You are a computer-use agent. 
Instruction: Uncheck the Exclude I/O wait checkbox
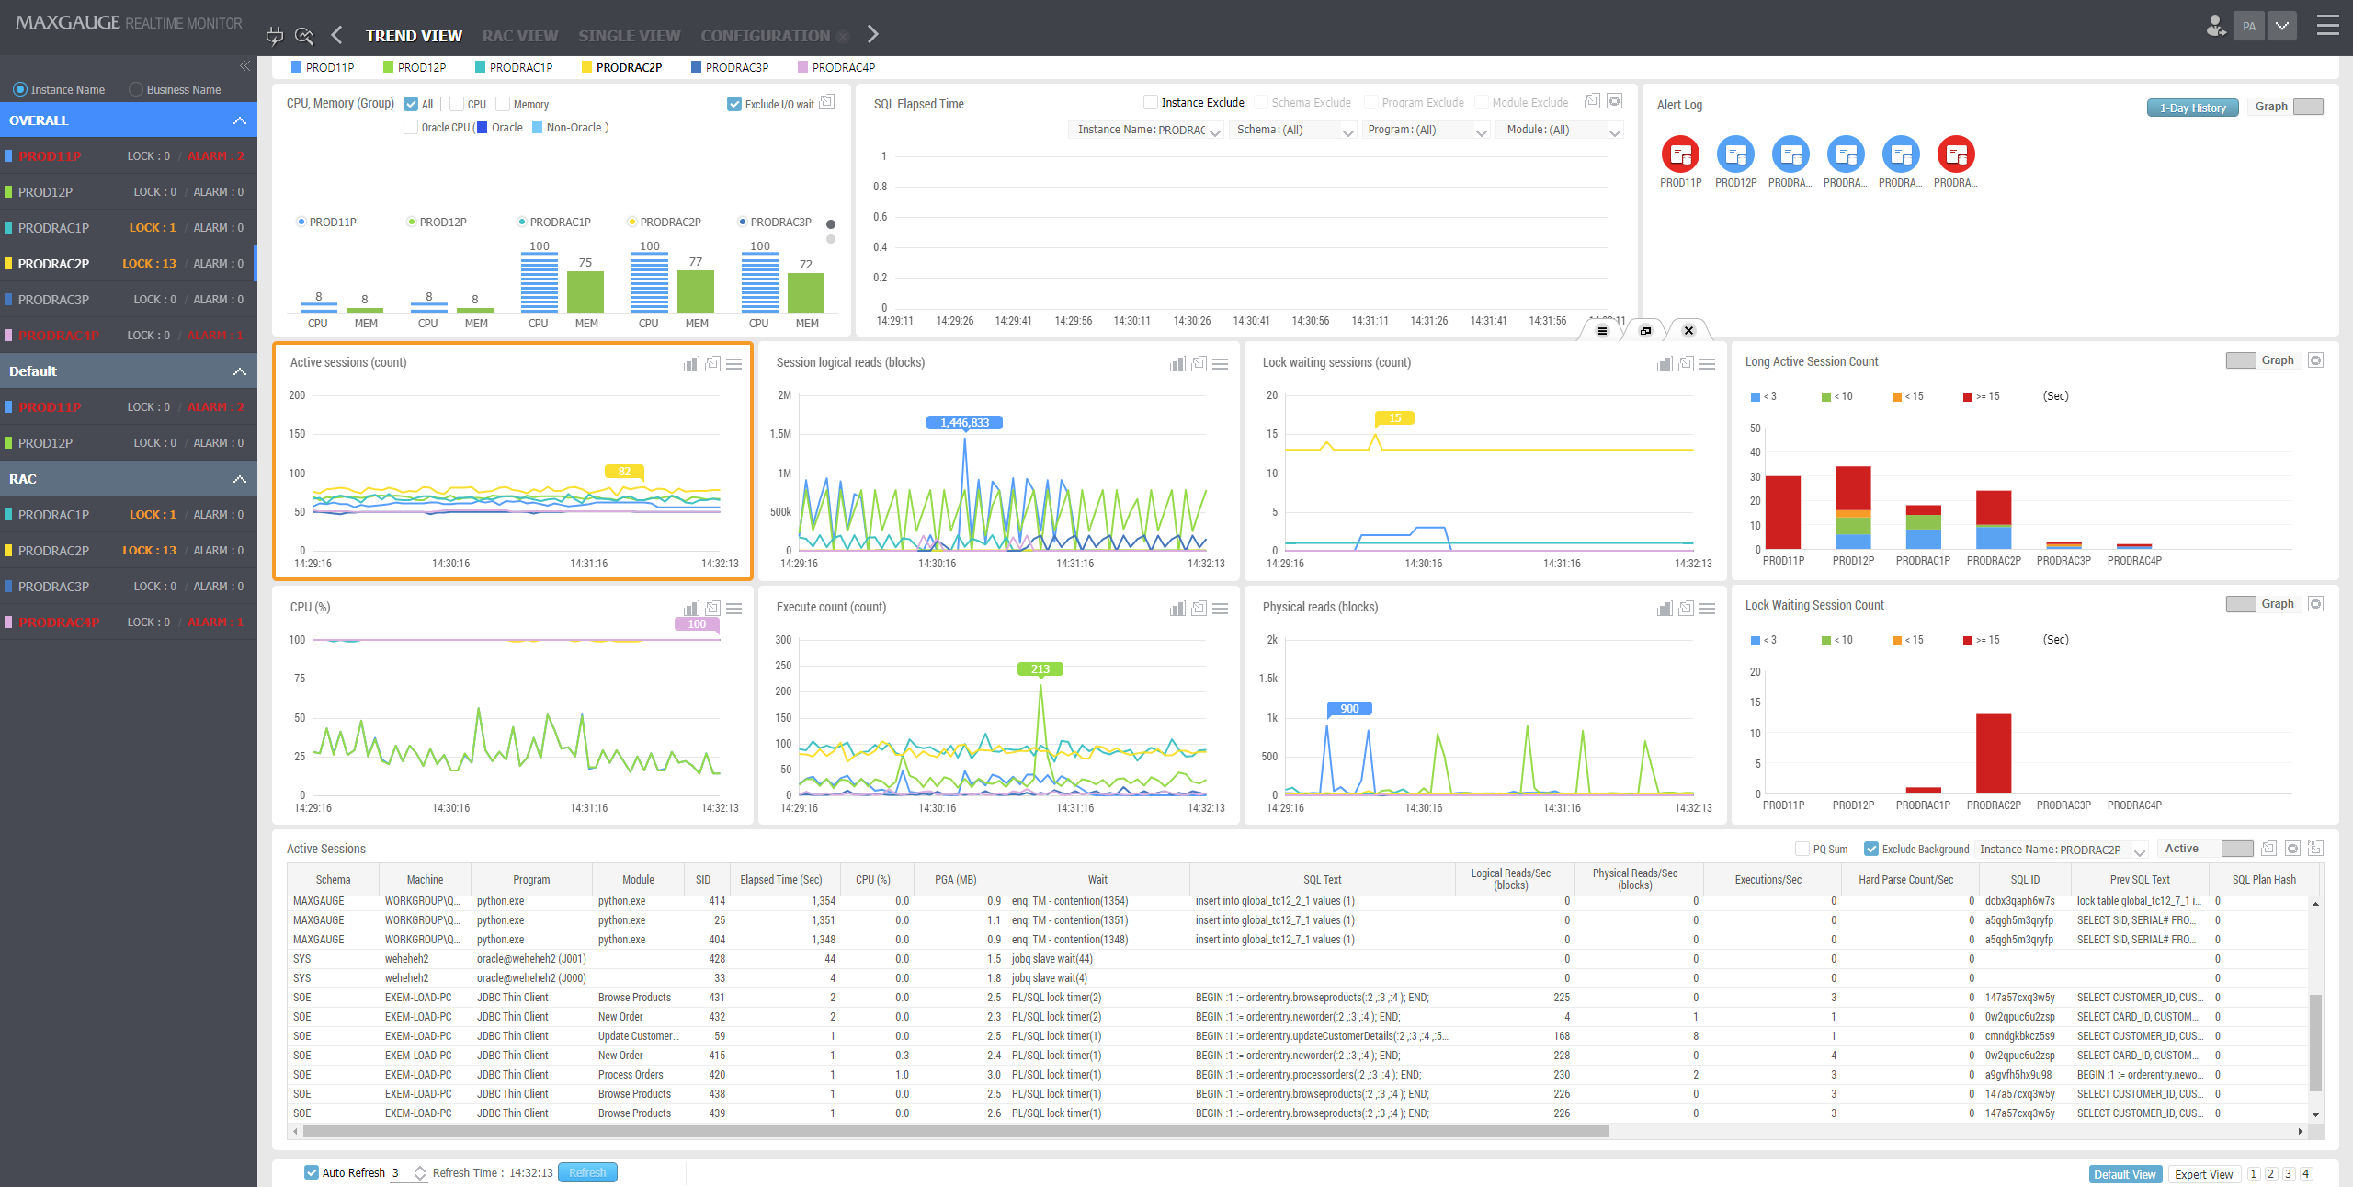pyautogui.click(x=733, y=104)
